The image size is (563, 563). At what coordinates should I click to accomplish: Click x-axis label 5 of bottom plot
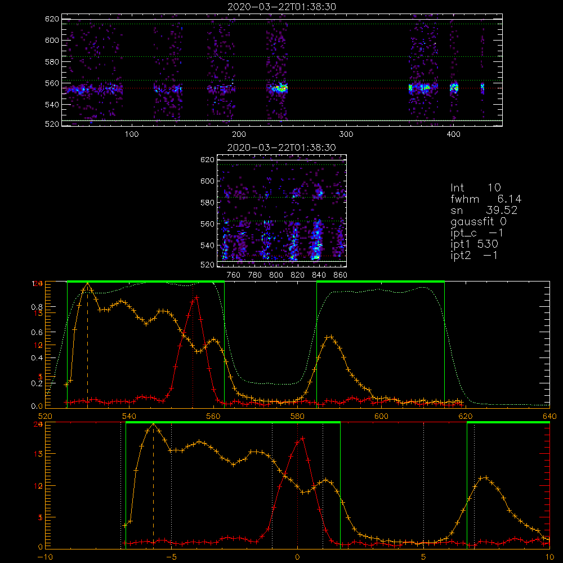pos(424,557)
